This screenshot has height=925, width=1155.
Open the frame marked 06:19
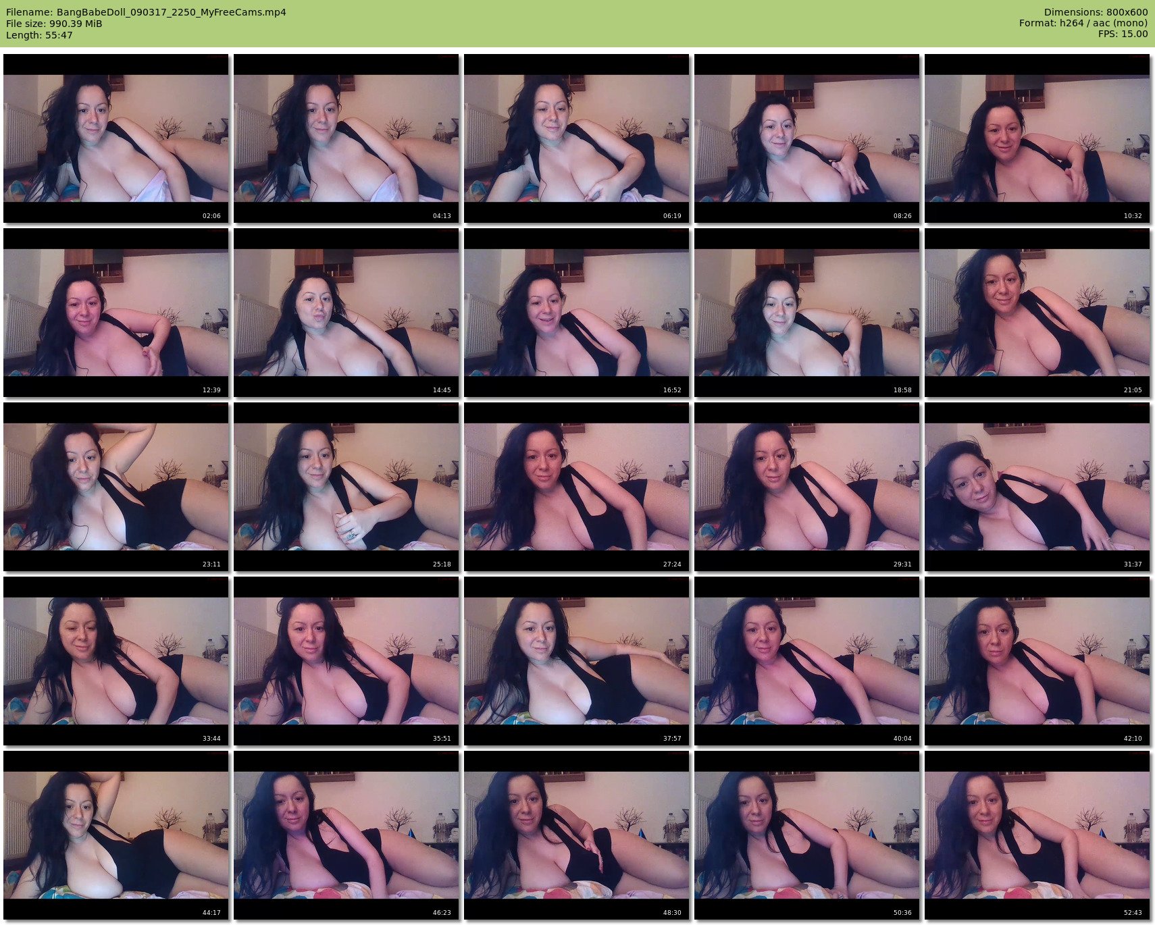tap(577, 138)
